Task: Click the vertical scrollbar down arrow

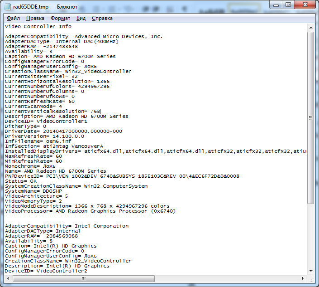Action: click(x=311, y=271)
